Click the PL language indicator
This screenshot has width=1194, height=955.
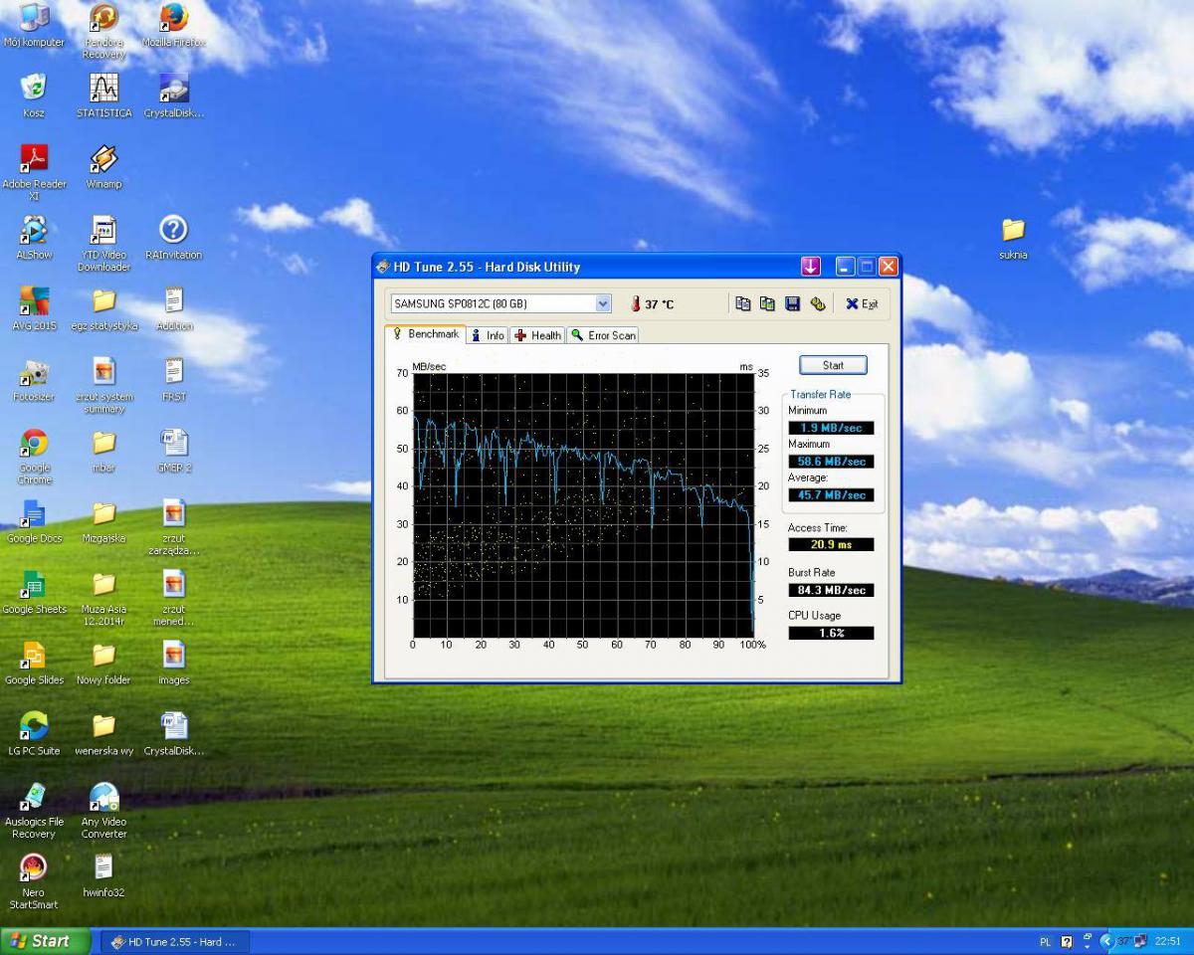click(1045, 941)
